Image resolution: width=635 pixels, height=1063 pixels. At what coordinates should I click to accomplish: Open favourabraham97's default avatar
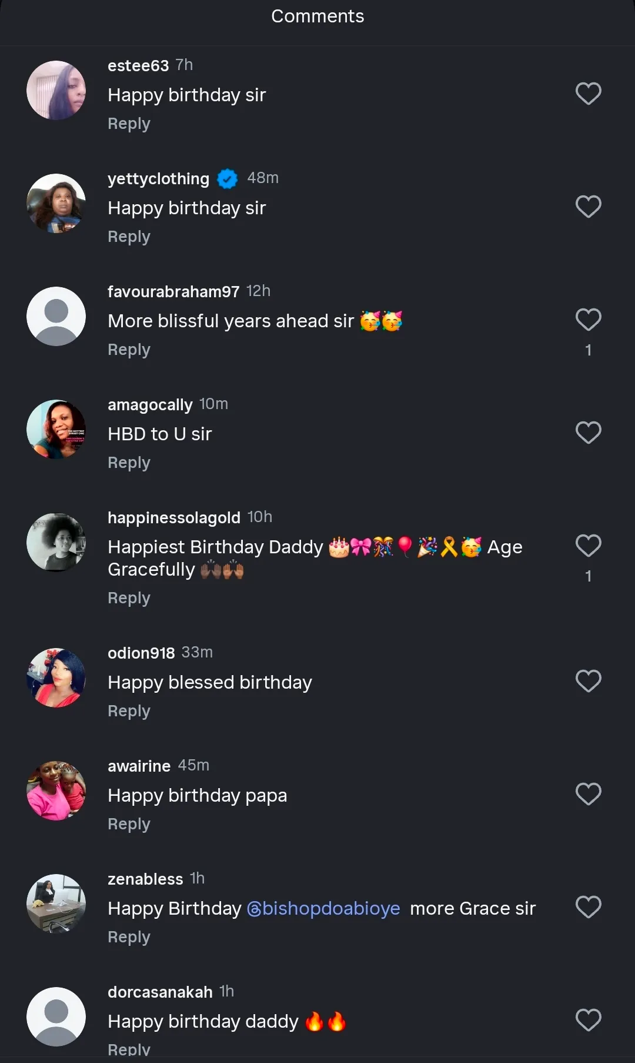[56, 316]
